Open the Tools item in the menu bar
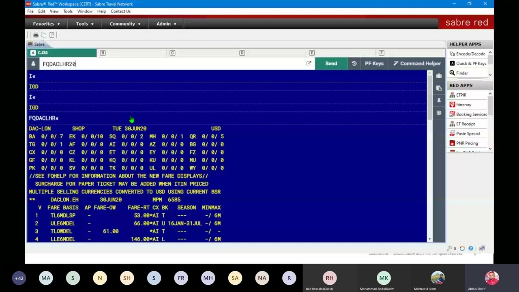 point(68,11)
